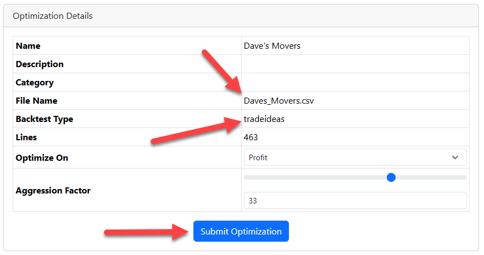Click the Description row label
Viewport: 484px width, 255px height.
tap(39, 64)
